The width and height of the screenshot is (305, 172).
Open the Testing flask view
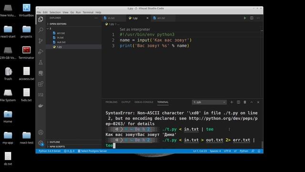click(x=41, y=63)
